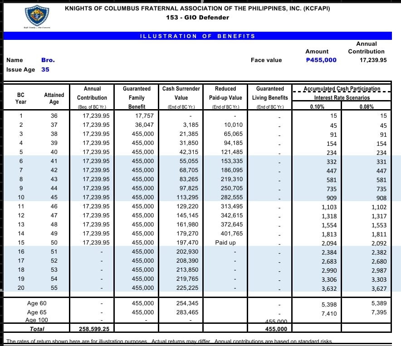Click the 0.08% interest rate header
Image resolution: width=401 pixels, height=346 pixels.
coord(367,107)
